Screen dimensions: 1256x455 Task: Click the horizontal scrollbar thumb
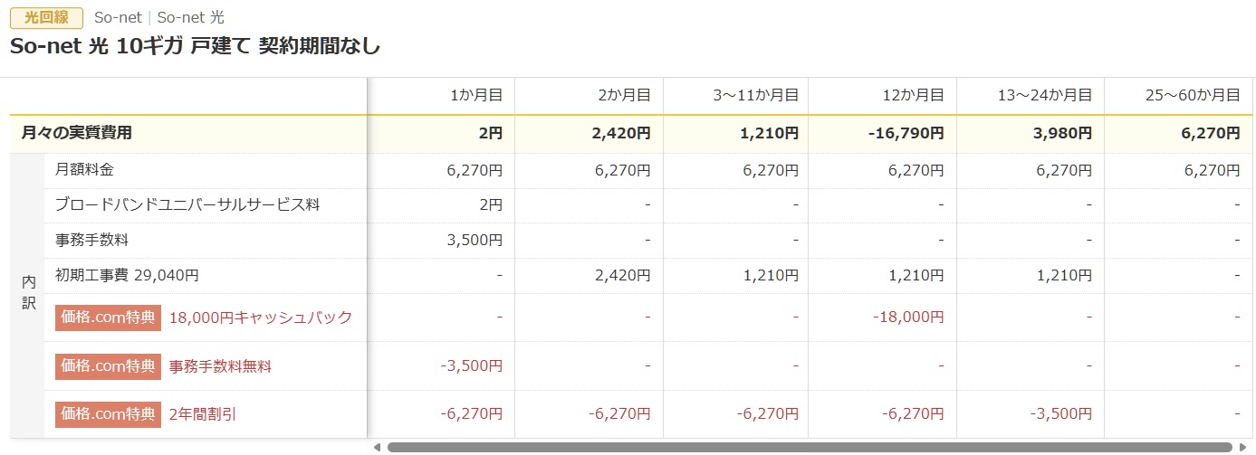point(809,447)
